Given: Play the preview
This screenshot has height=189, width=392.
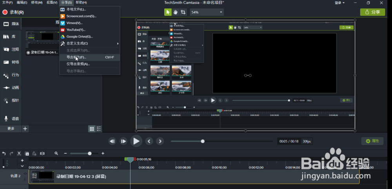Looking at the screenshot, I should pos(136,141).
